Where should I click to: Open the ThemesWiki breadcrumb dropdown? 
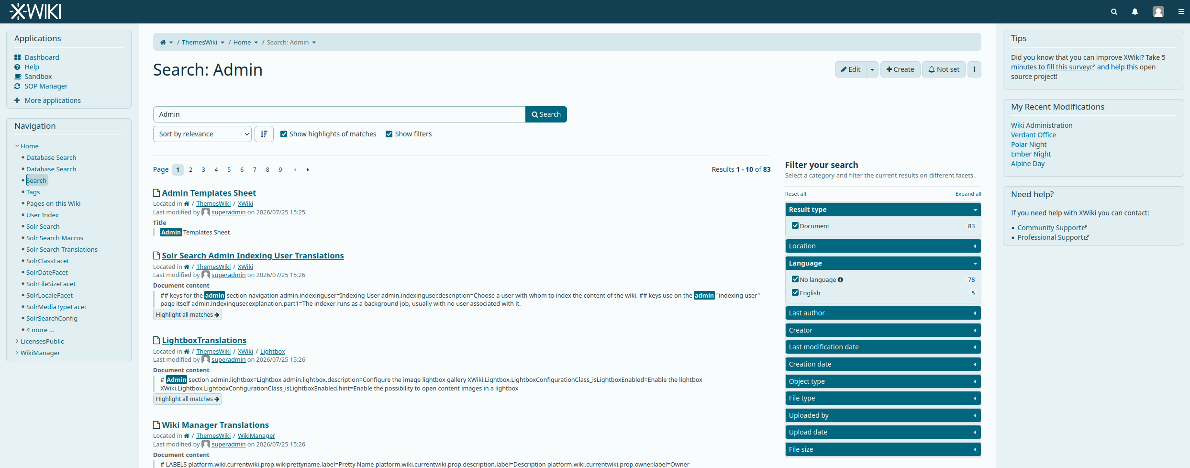pyautogui.click(x=222, y=43)
